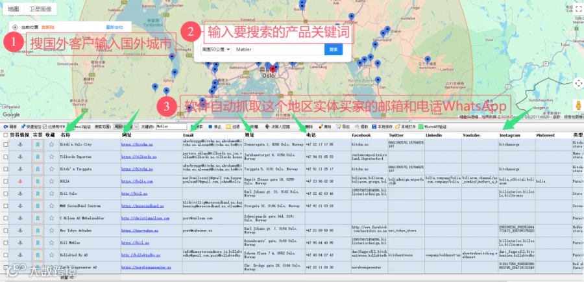
Task: Click the 本地保存 local save icon
Action: [x=374, y=127]
